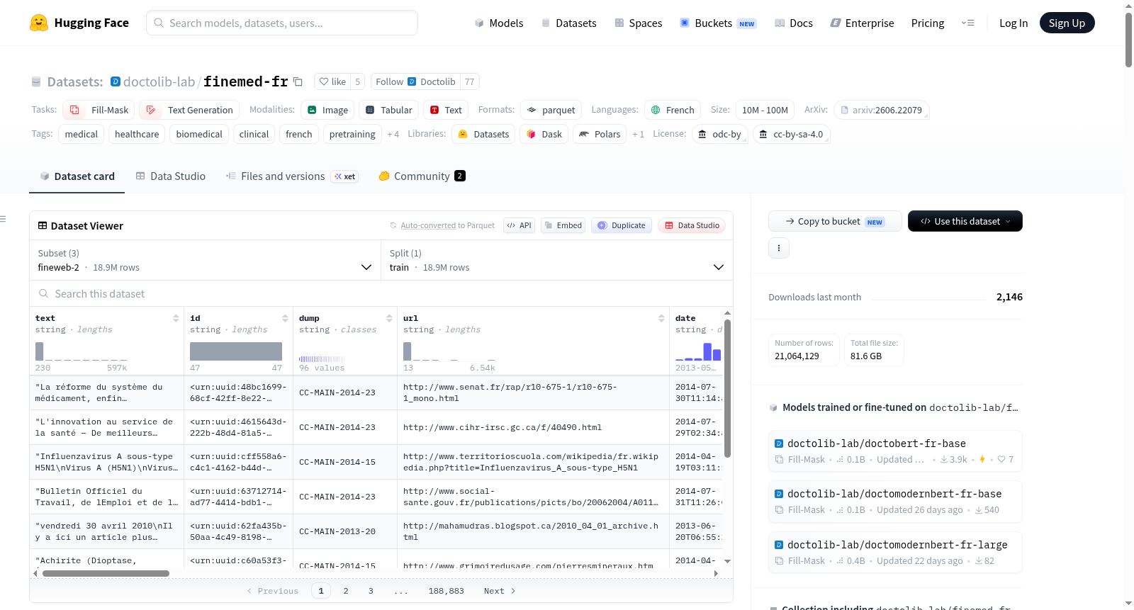Viewport: 1134px width, 610px height.
Task: Click the Datasets library tag
Action: [483, 134]
